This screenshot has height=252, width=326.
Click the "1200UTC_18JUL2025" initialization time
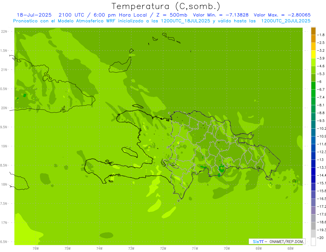(x=186, y=21)
